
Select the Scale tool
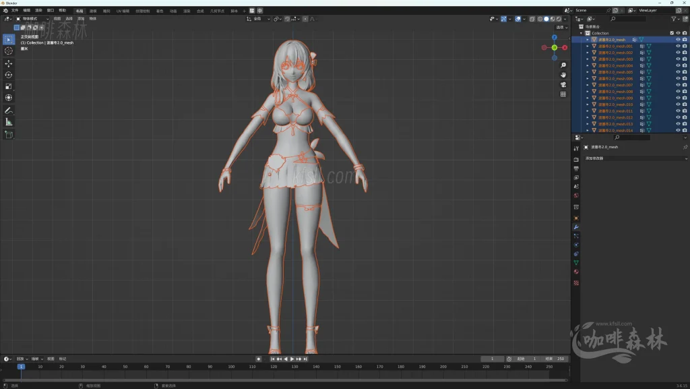8,86
